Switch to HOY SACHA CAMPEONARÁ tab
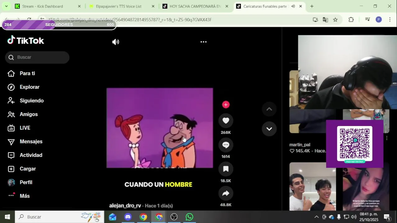 [195, 6]
